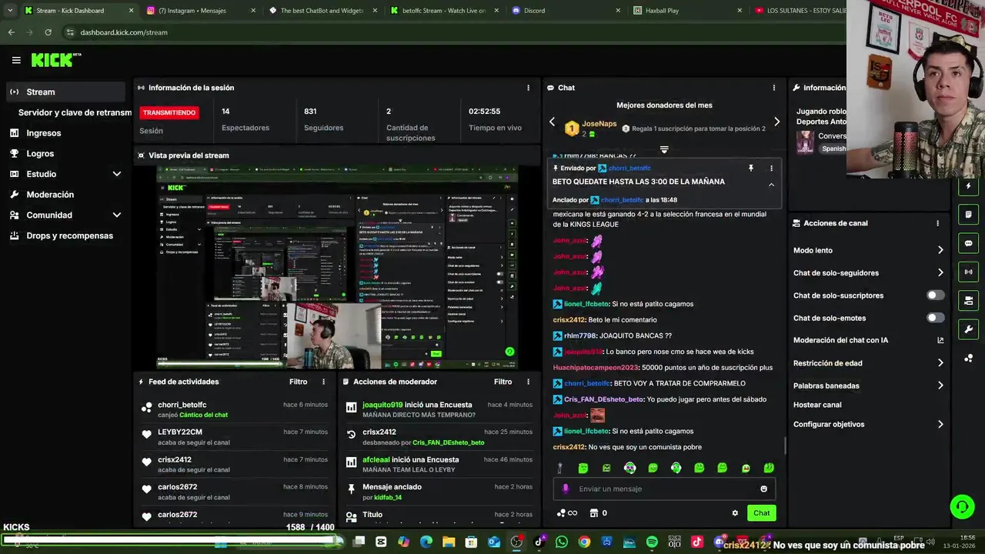Toggle Chat de solo-suscriptores switch
This screenshot has height=554, width=985.
pyautogui.click(x=935, y=295)
